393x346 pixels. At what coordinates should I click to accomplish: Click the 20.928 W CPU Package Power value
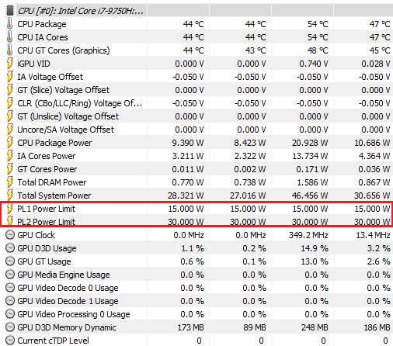point(310,143)
